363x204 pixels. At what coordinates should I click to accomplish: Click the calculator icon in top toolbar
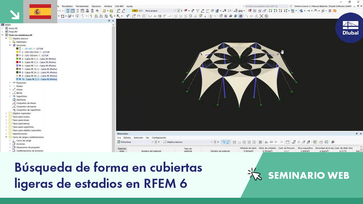point(92,11)
